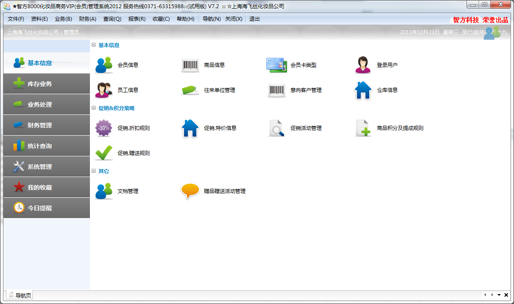Open the tab list dropdown arrow
The image size is (514, 304).
(x=499, y=295)
